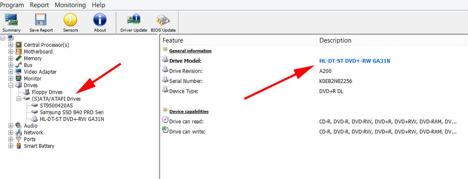Expand the Audio tree node
The height and width of the screenshot is (179, 468).
coord(11,126)
